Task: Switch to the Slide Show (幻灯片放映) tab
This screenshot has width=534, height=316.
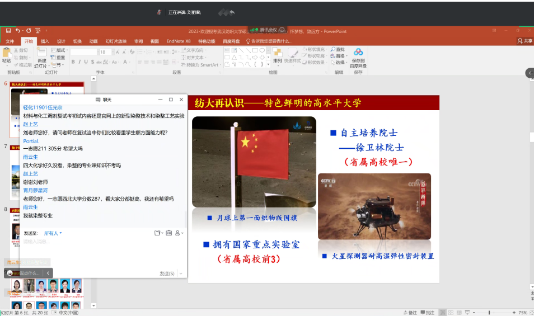Action: (x=116, y=41)
